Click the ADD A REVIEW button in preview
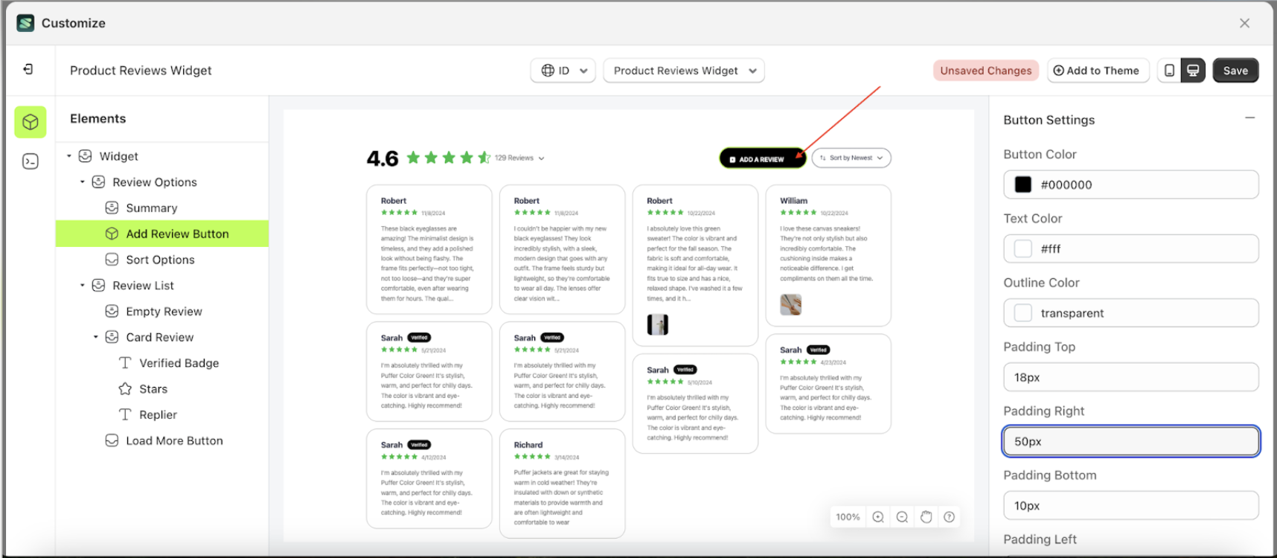The width and height of the screenshot is (1277, 558). pyautogui.click(x=762, y=158)
